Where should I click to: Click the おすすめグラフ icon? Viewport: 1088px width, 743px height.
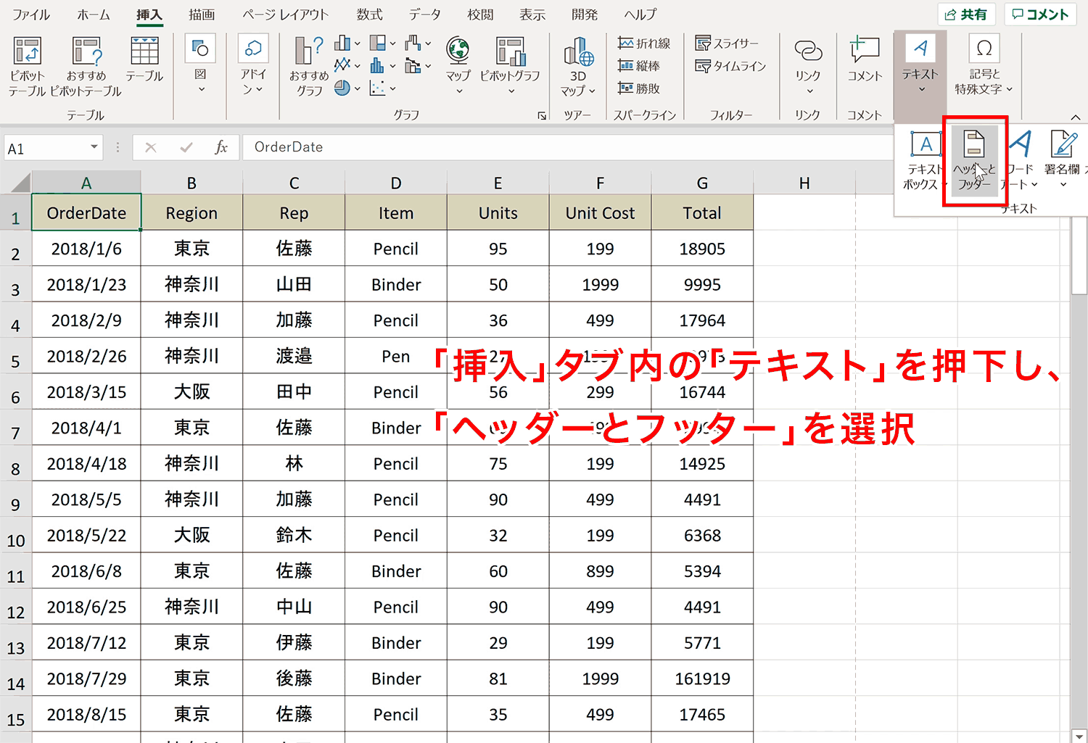pyautogui.click(x=309, y=67)
